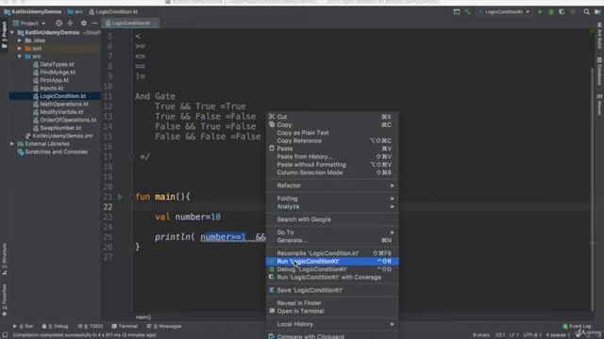Select Scratches and Consoles node
This screenshot has height=339, width=604.
tap(56, 152)
